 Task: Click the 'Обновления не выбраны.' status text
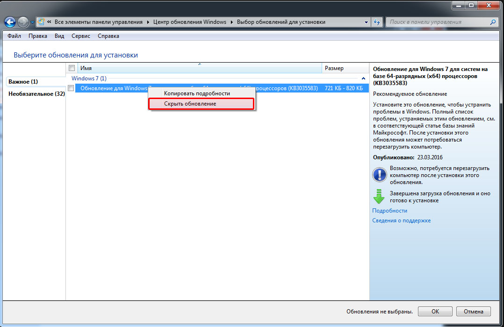pos(379,311)
